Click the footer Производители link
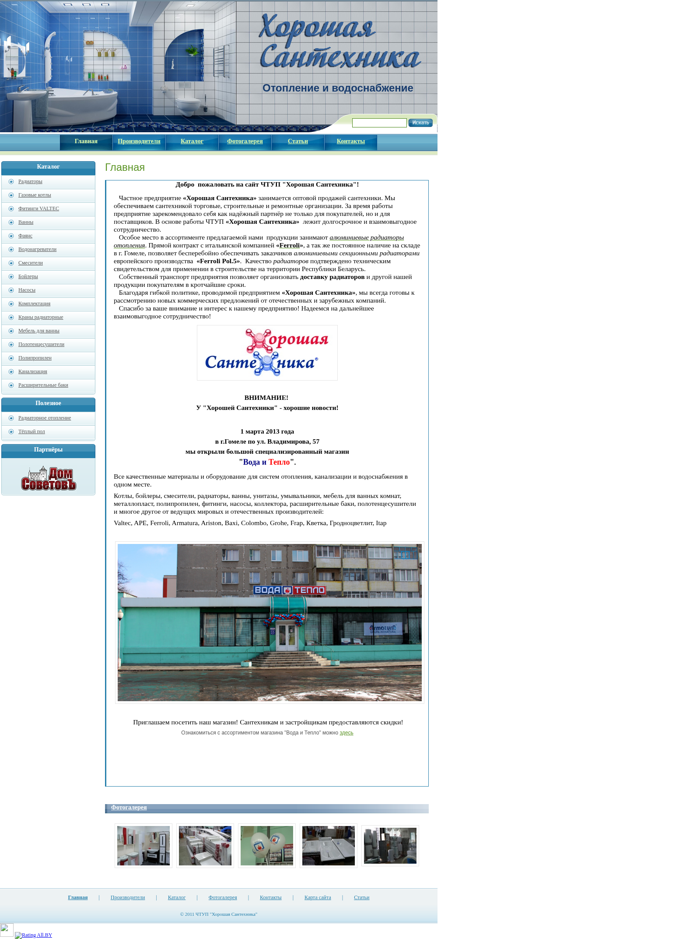This screenshot has height=939, width=700. click(128, 898)
